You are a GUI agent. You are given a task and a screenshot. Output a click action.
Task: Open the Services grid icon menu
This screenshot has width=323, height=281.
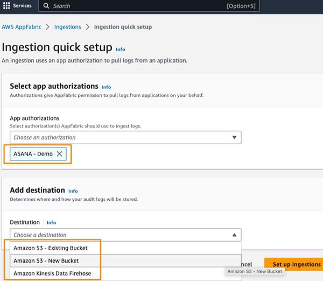point(6,6)
